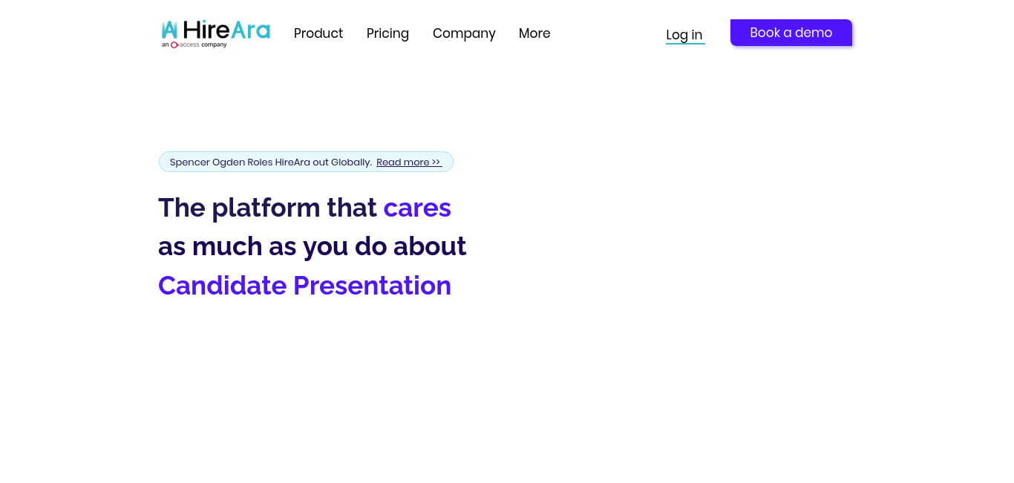Open the Product menu

318,33
